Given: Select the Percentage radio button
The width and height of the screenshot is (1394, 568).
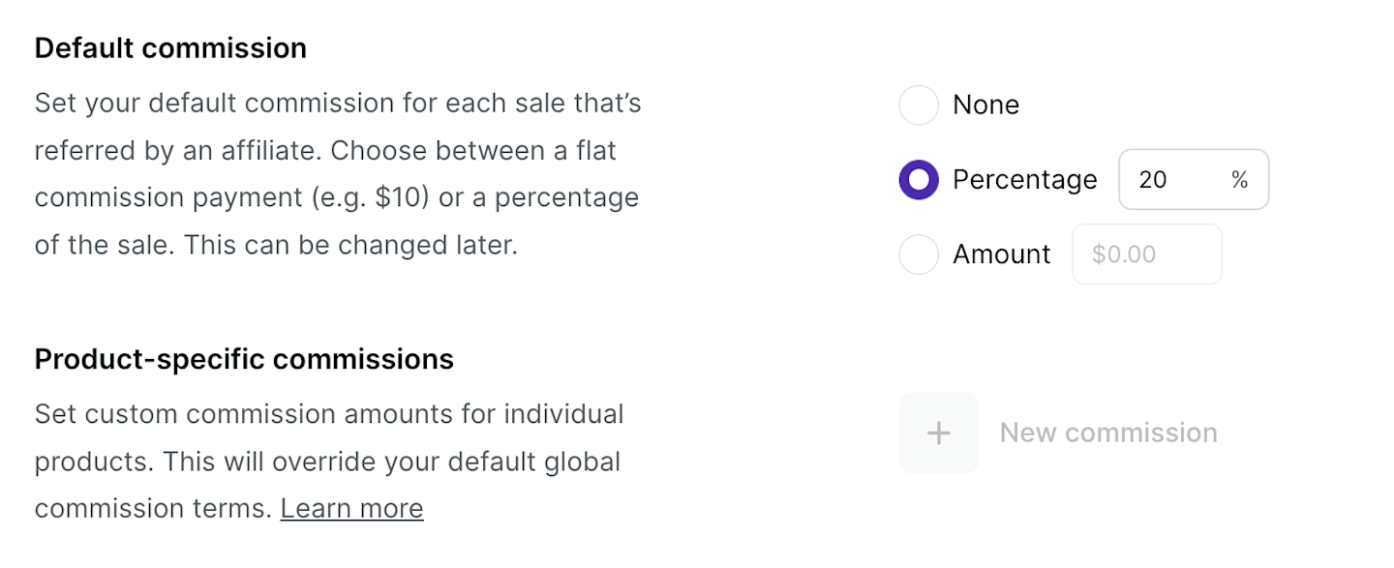Looking at the screenshot, I should coord(919,180).
